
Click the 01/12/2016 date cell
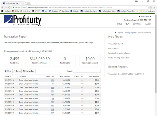[x=11, y=106]
